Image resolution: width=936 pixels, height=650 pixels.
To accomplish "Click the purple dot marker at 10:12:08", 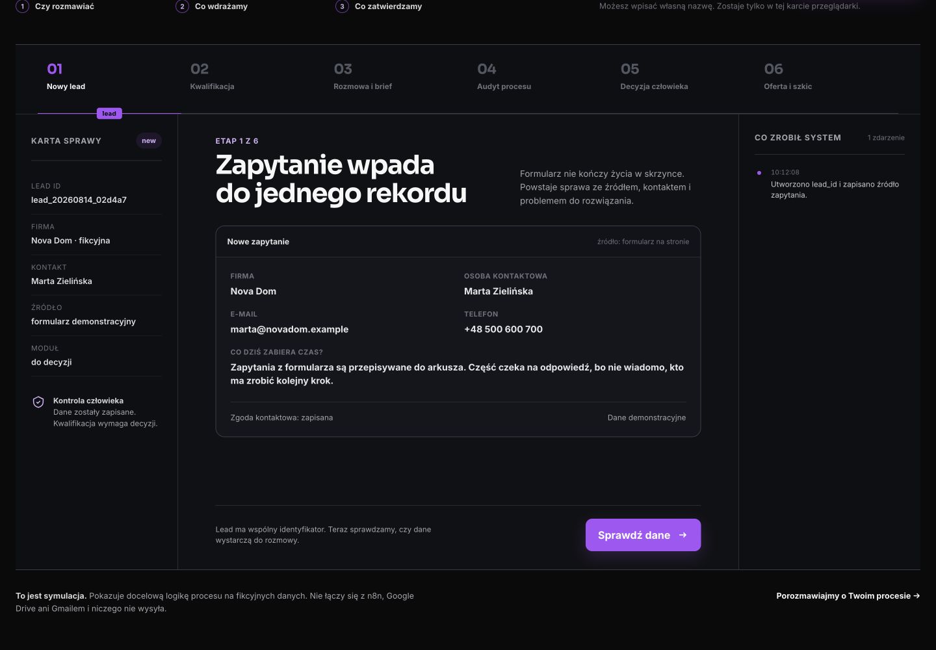I will (x=759, y=173).
